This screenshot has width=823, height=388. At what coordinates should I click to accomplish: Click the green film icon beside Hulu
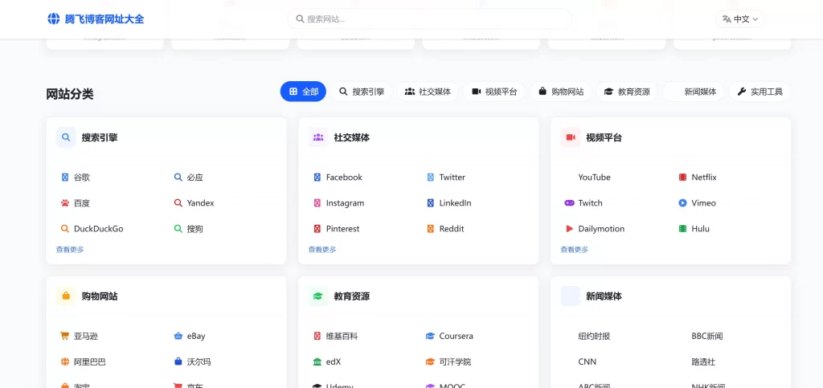(x=682, y=229)
